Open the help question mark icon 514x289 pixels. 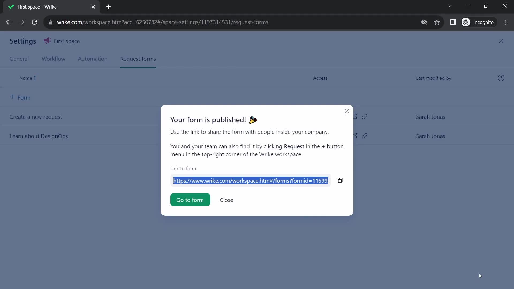(501, 78)
